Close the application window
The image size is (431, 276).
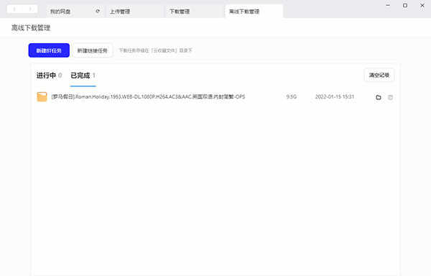[422, 5]
